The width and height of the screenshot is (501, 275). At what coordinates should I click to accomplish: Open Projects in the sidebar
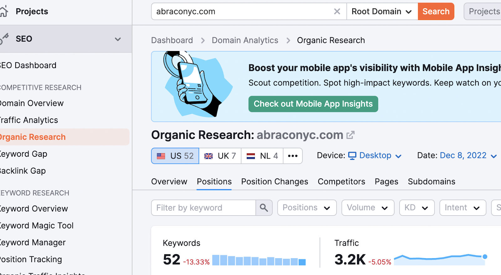point(32,12)
